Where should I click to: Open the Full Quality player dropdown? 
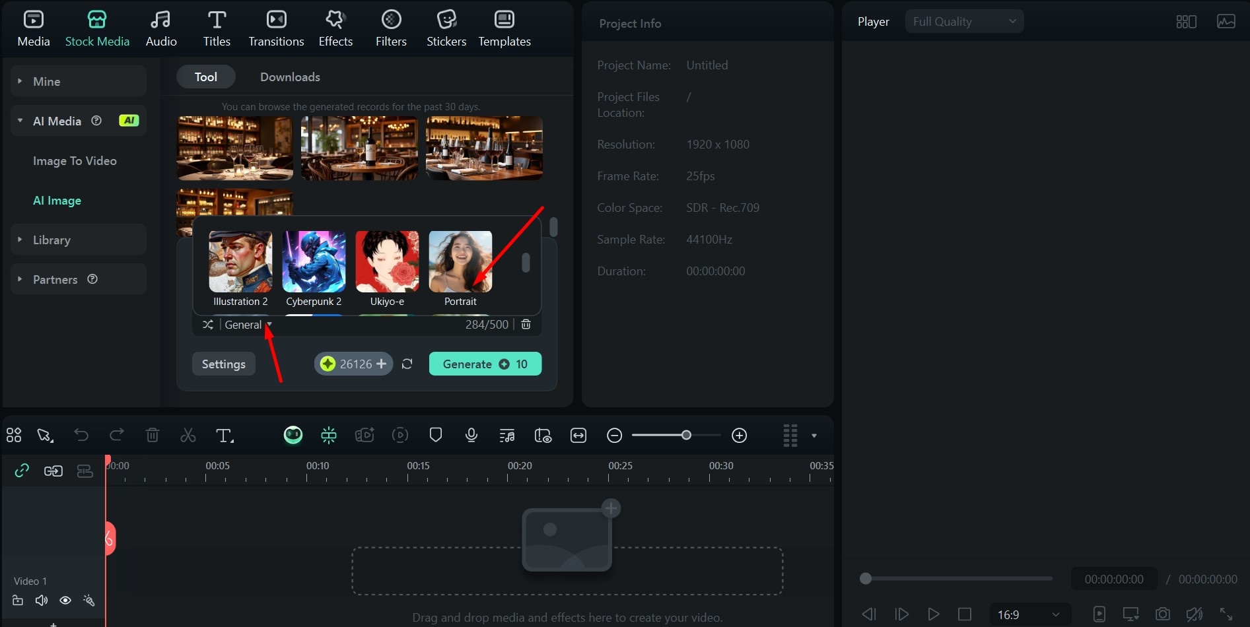click(964, 22)
